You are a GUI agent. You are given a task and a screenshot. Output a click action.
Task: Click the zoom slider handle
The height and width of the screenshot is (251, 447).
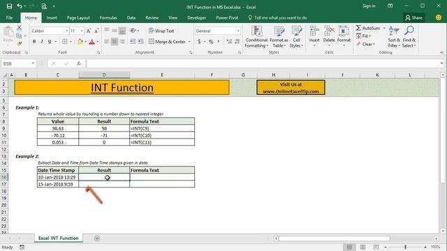point(405,247)
